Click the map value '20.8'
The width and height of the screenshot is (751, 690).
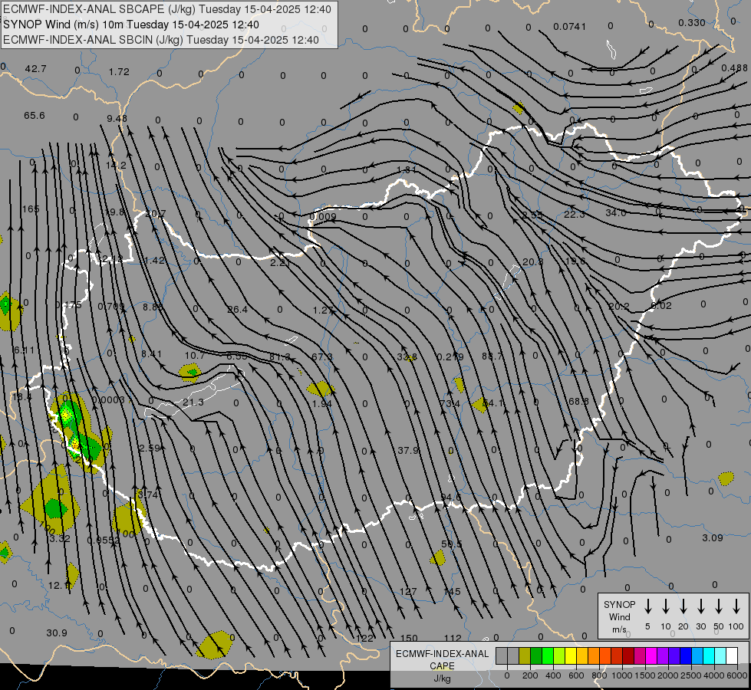click(532, 262)
